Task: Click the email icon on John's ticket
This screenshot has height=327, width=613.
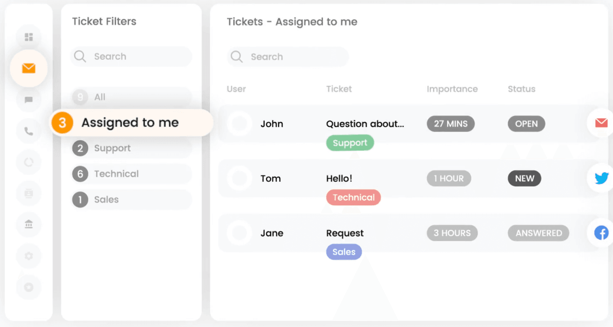Action: click(601, 124)
